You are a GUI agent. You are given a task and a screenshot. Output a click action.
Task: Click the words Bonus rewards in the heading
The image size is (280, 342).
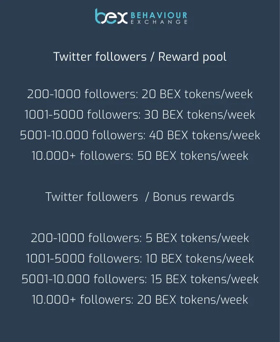pyautogui.click(x=194, y=197)
